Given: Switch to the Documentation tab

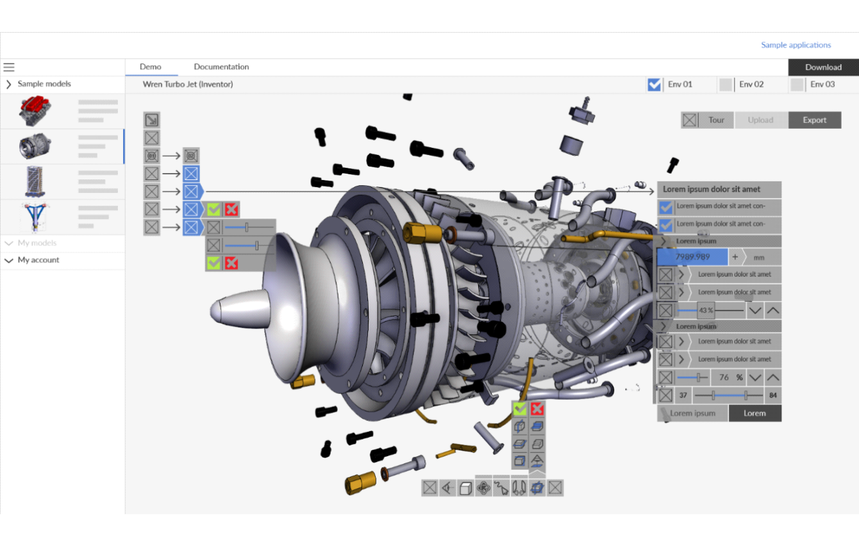Looking at the screenshot, I should [221, 67].
